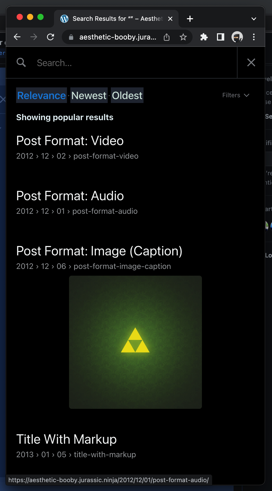Click the post-format-audio breadcrumb path

pos(77,211)
